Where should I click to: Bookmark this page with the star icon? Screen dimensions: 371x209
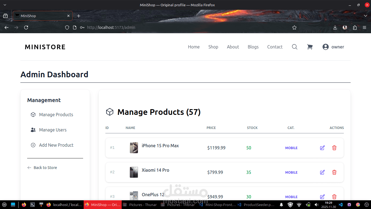coord(294,27)
